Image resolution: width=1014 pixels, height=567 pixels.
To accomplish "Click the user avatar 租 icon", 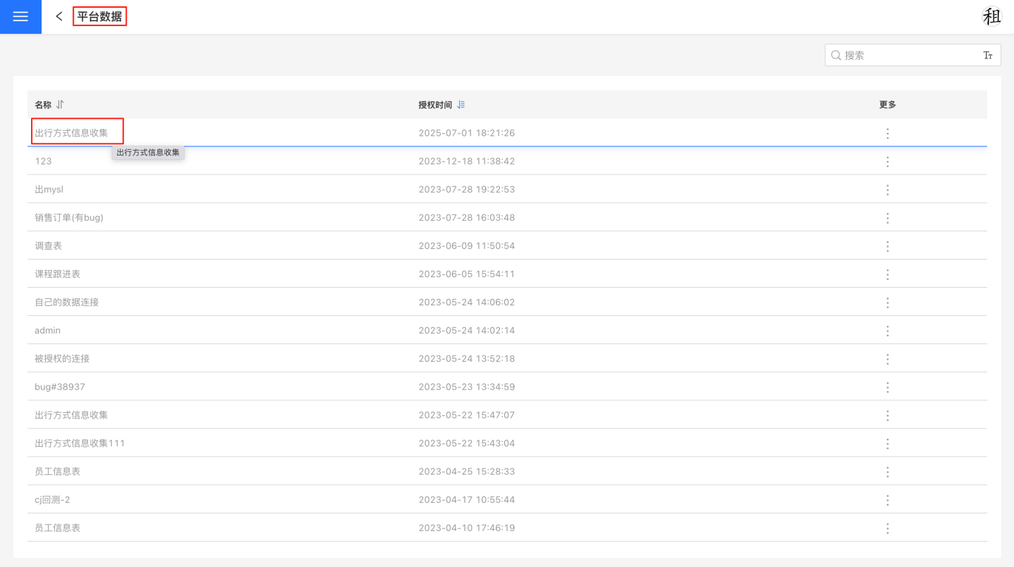I will 991,17.
